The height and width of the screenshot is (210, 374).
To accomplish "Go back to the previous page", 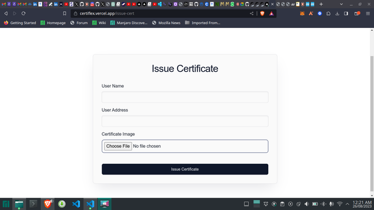I will click(6, 13).
